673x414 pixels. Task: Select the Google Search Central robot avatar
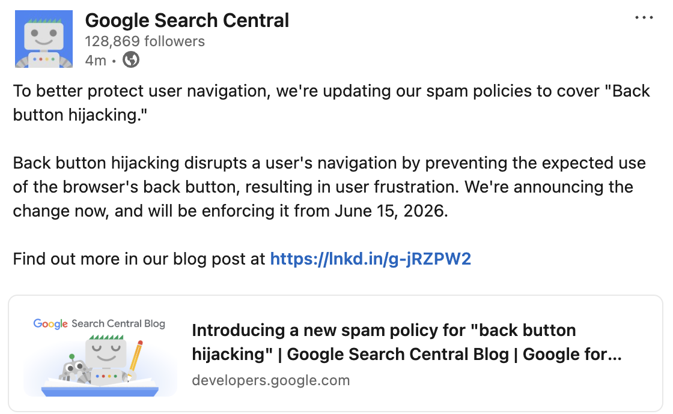[x=43, y=38]
